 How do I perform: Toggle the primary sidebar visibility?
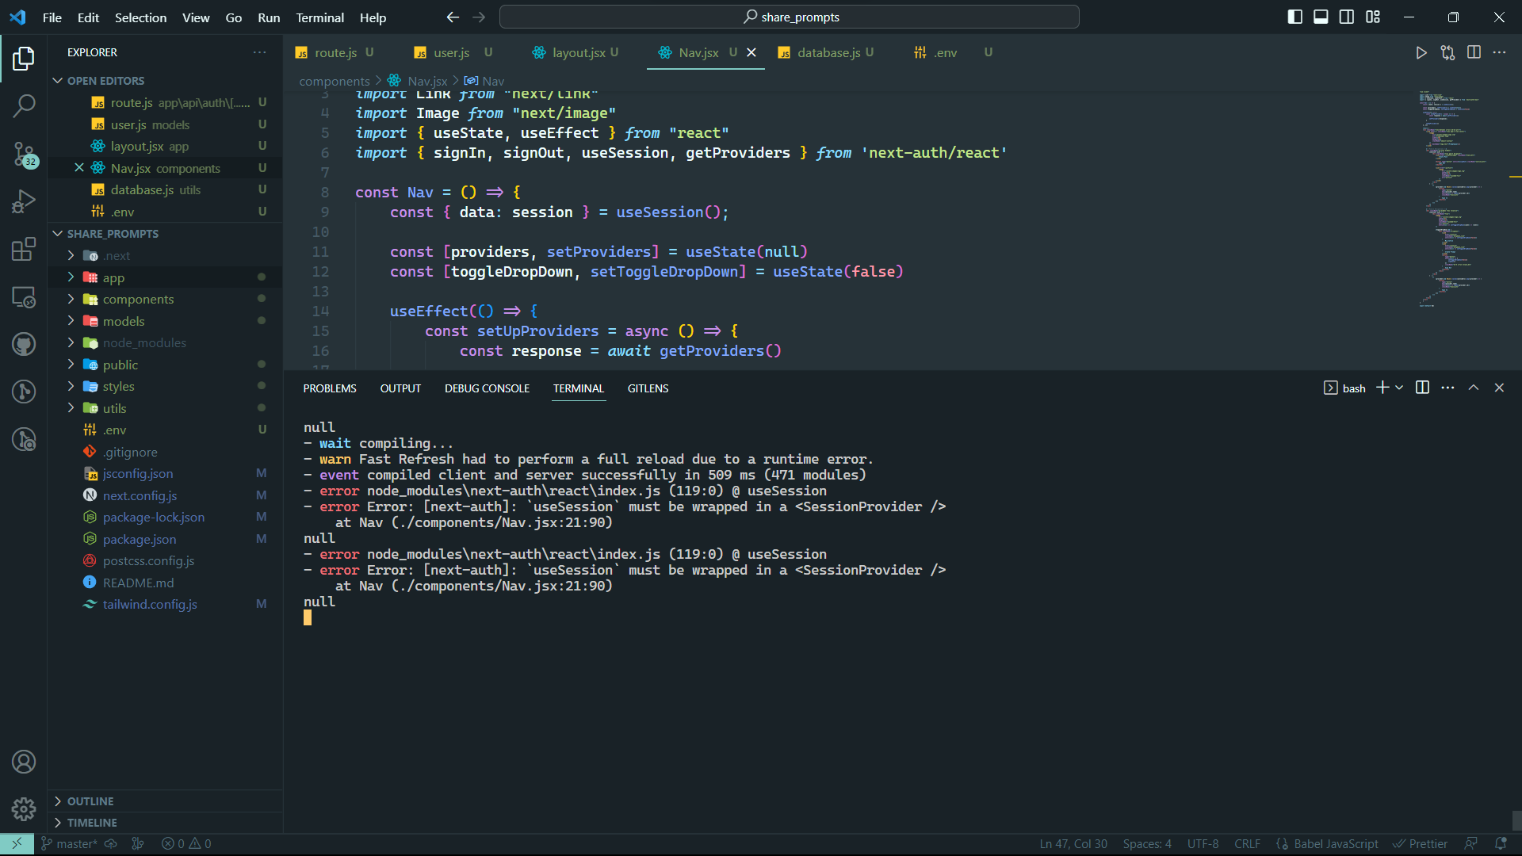[x=1295, y=16]
